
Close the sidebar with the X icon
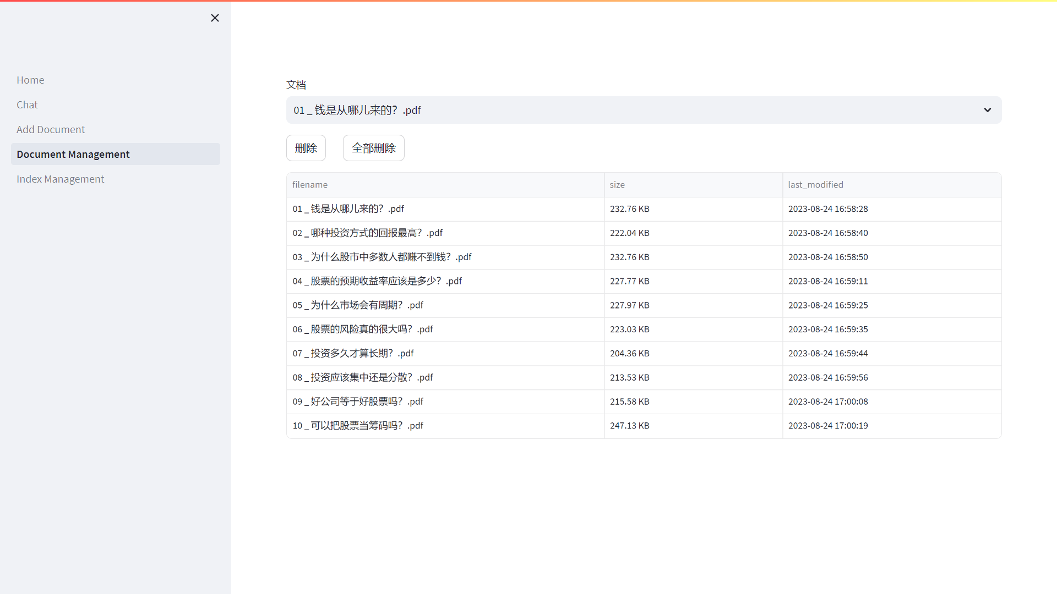click(x=215, y=18)
